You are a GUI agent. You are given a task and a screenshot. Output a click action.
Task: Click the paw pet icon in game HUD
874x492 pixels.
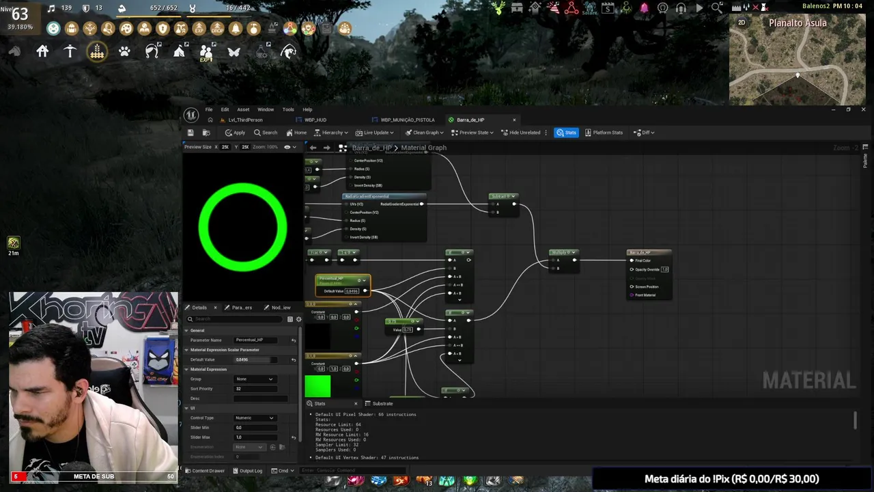pyautogui.click(x=124, y=51)
